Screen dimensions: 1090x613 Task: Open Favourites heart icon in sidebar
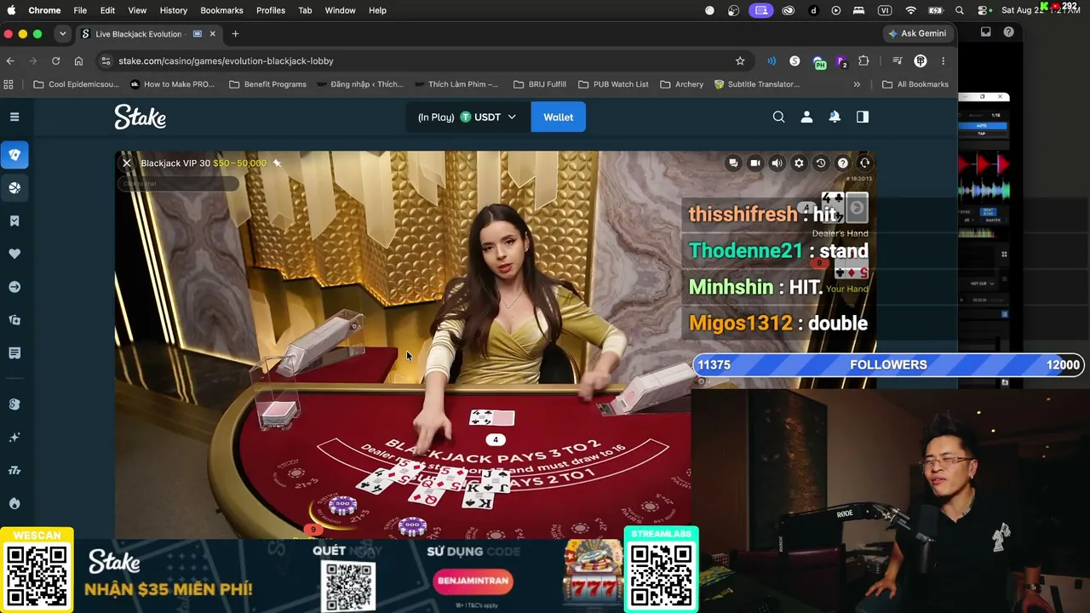[x=14, y=254]
